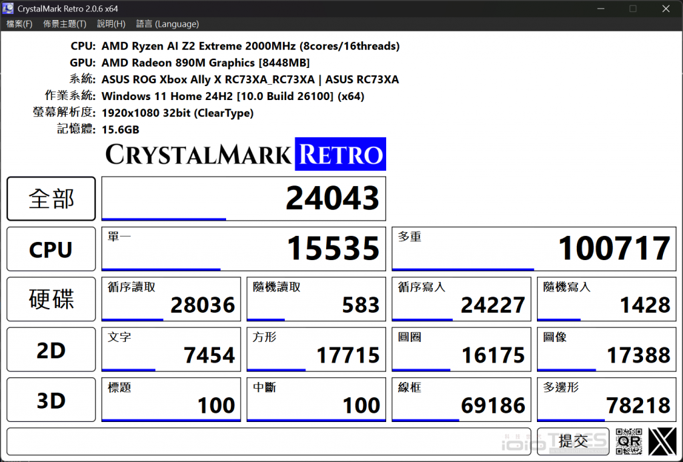Click the 循序寫入 score 24227

462,299
